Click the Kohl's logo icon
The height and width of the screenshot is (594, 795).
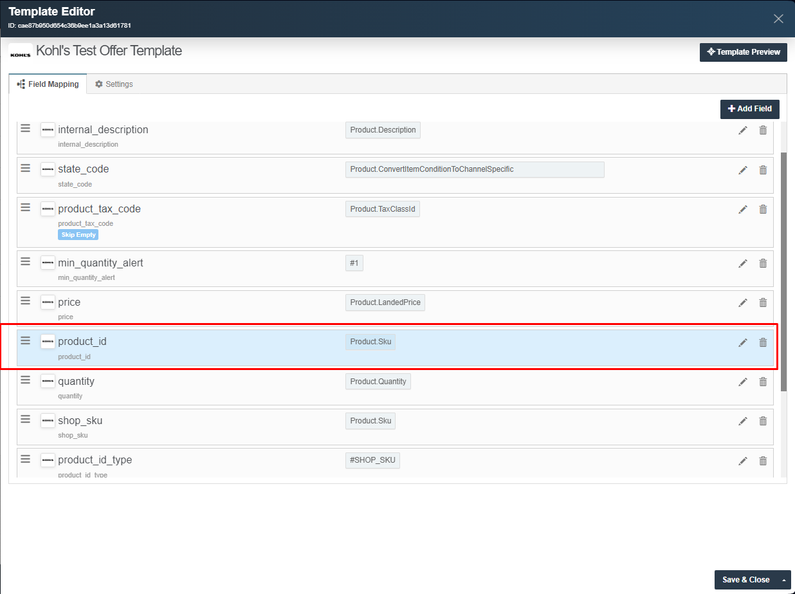[x=20, y=52]
